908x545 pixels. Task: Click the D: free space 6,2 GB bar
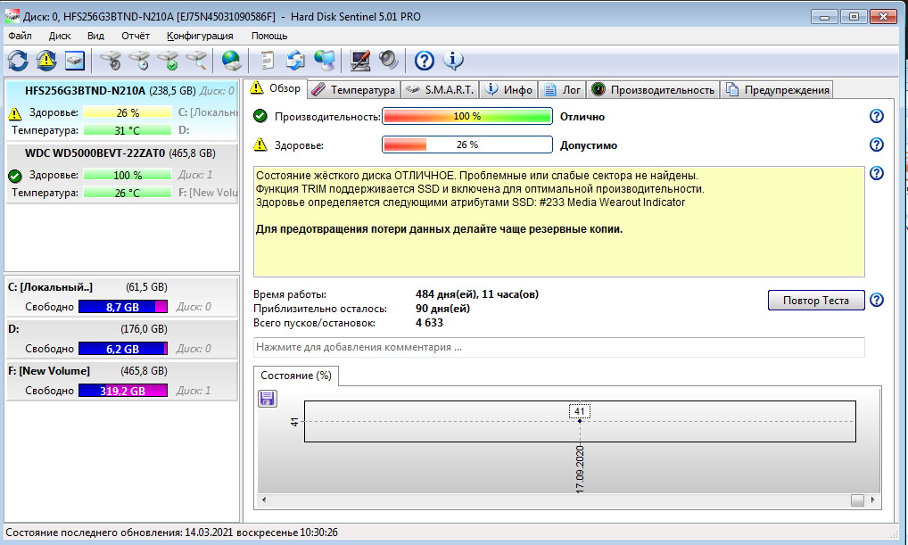(123, 349)
